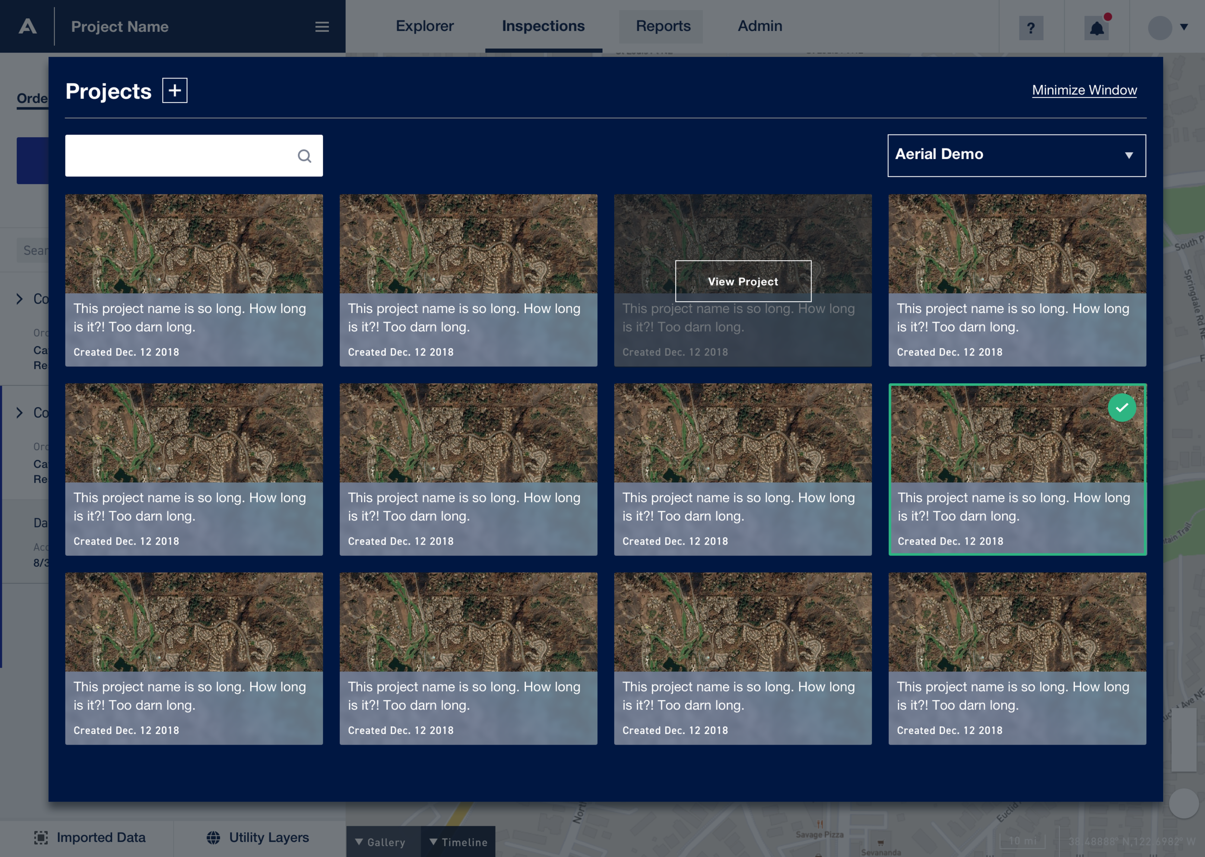Image resolution: width=1205 pixels, height=857 pixels.
Task: Open the hamburger menu beside Project Name
Action: [322, 27]
